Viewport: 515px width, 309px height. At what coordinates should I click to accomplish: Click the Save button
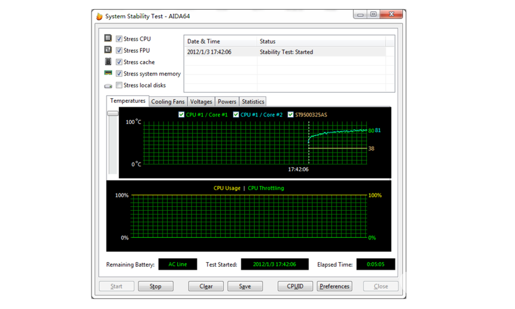245,286
